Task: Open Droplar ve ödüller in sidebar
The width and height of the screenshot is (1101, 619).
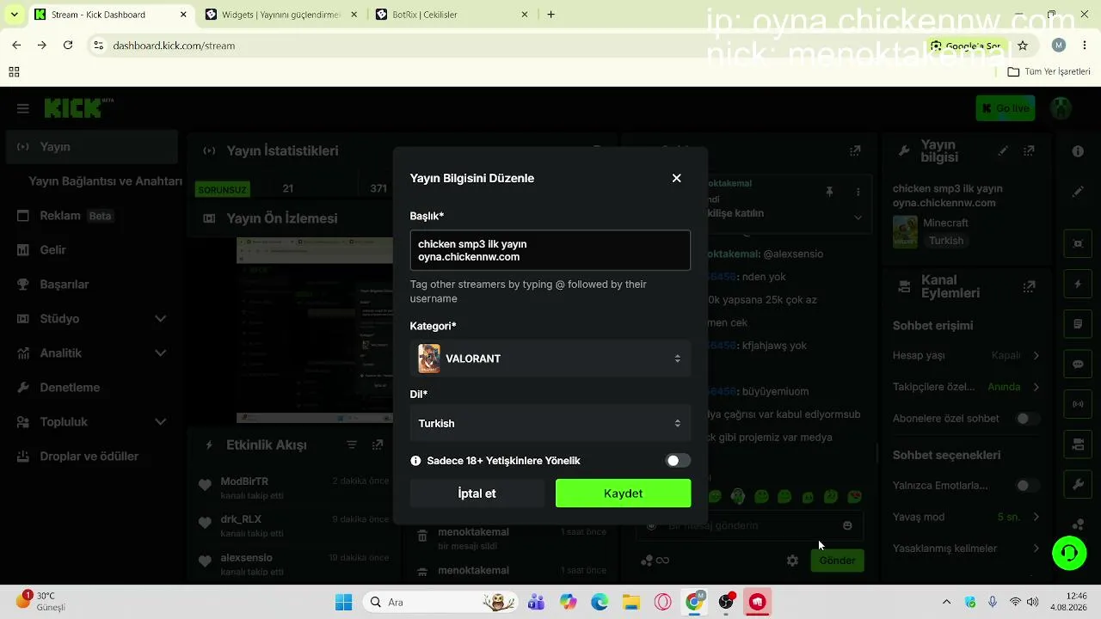Action: (92, 457)
